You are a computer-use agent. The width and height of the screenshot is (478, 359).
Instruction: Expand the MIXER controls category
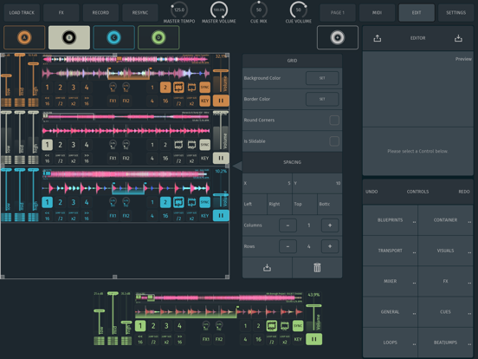point(390,281)
